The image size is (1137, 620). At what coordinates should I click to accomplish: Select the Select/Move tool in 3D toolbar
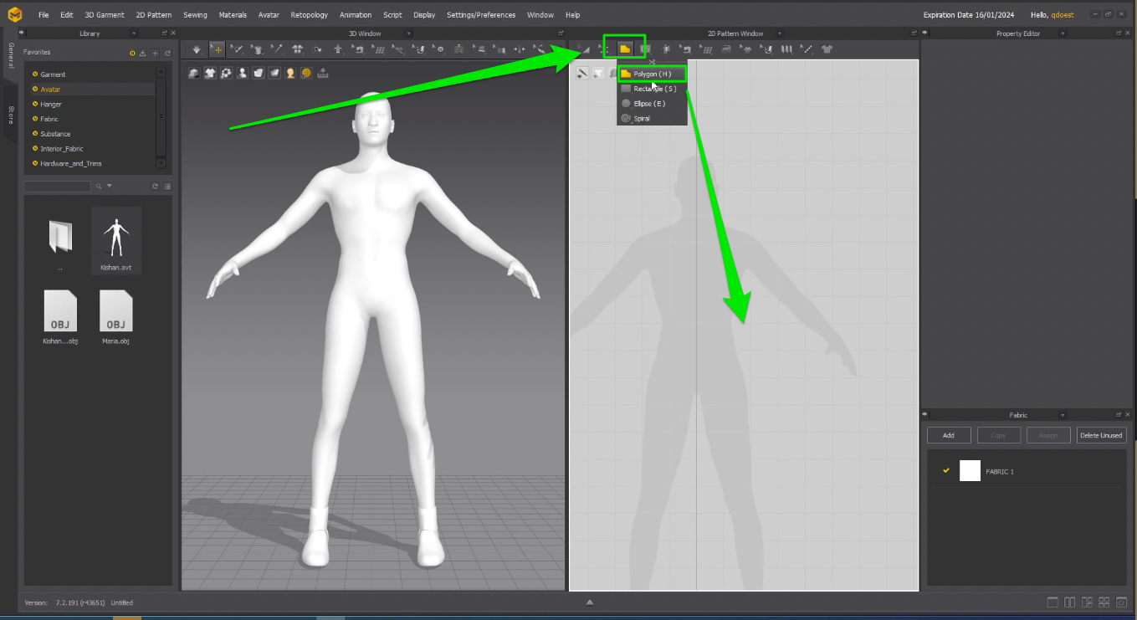217,50
